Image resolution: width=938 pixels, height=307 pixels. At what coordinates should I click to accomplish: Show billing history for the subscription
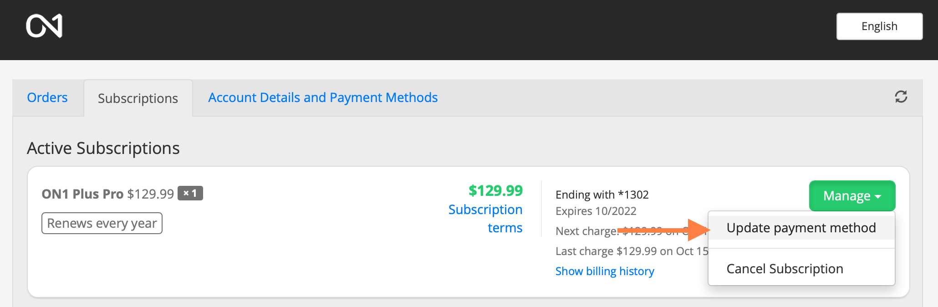[x=605, y=271]
